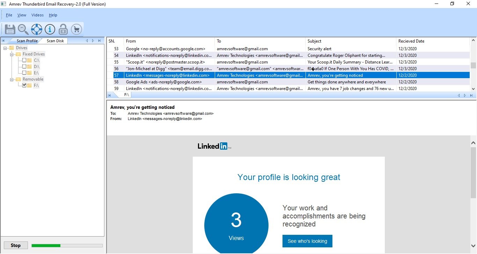Click the shopping cart buy icon
This screenshot has width=477, height=254.
(x=76, y=29)
